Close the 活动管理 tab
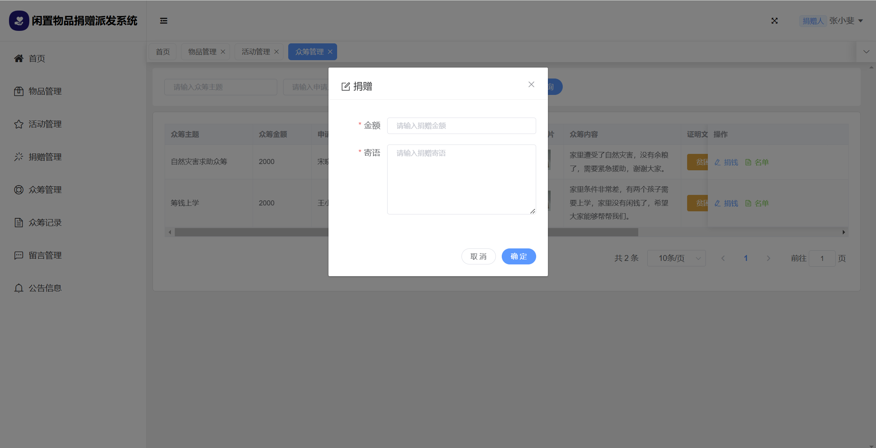This screenshot has width=876, height=448. click(x=276, y=52)
